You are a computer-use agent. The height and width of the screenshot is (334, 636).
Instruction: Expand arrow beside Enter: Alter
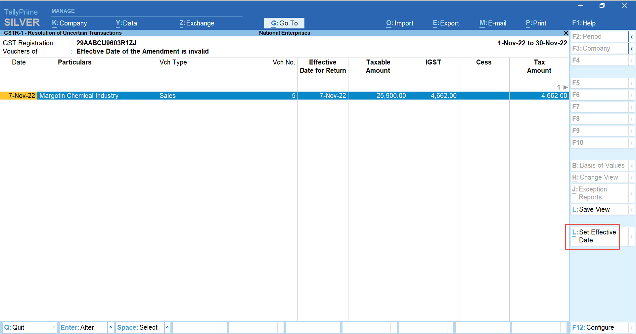111,327
